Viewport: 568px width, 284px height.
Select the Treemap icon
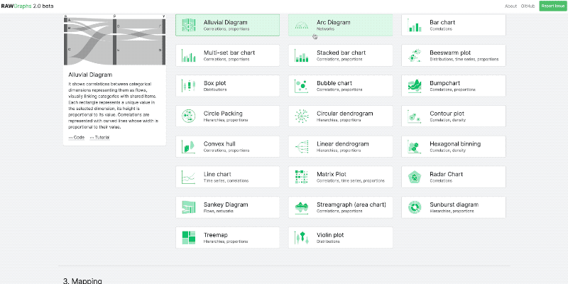188,238
